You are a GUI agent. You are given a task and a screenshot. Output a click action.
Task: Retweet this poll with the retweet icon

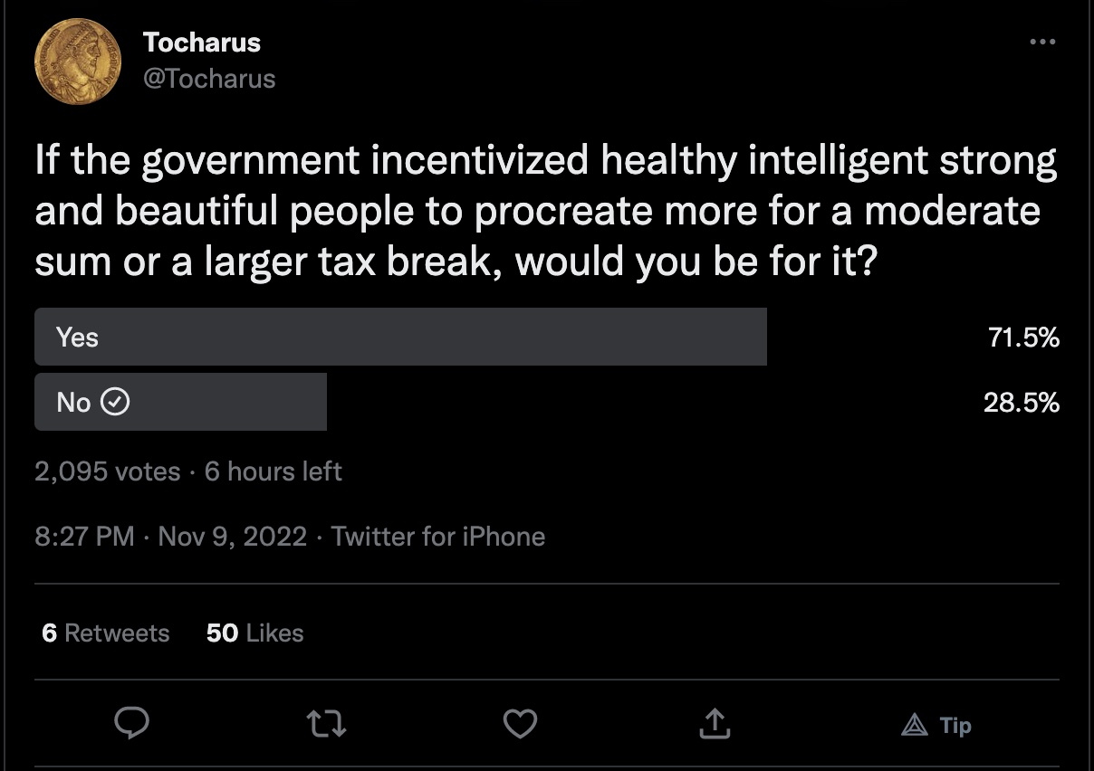click(326, 723)
